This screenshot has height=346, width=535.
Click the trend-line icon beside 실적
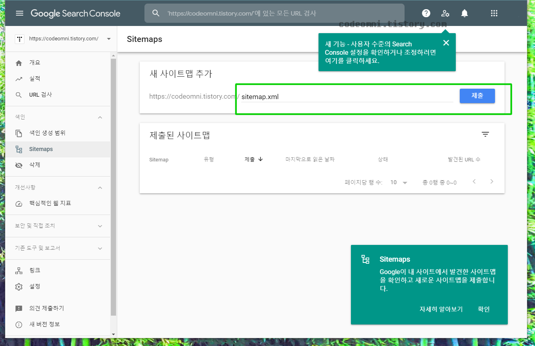click(x=19, y=79)
